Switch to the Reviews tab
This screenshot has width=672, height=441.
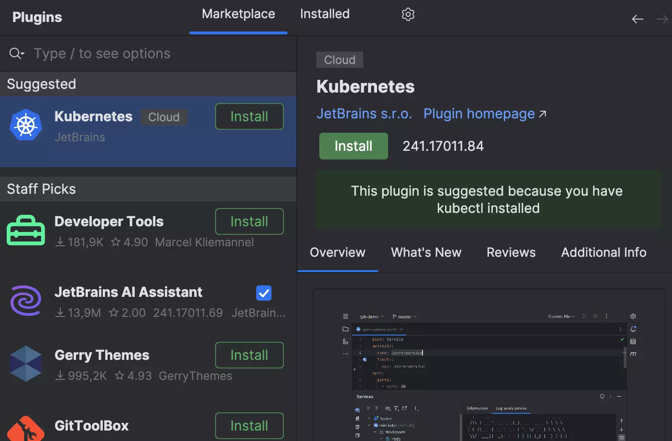click(510, 252)
